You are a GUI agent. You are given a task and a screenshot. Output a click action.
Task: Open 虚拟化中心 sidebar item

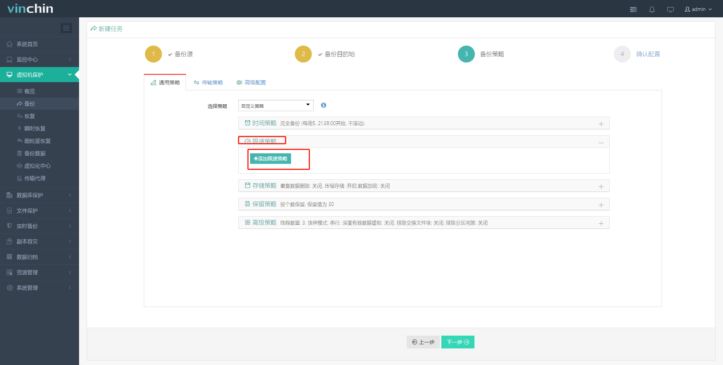coord(40,166)
